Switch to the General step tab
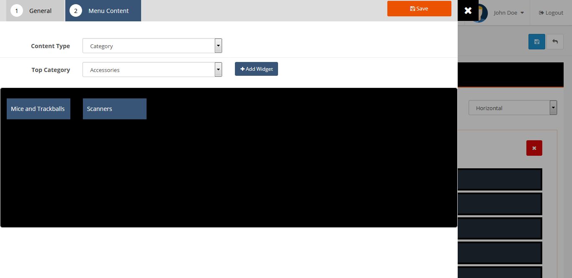The height and width of the screenshot is (278, 572). click(x=35, y=10)
